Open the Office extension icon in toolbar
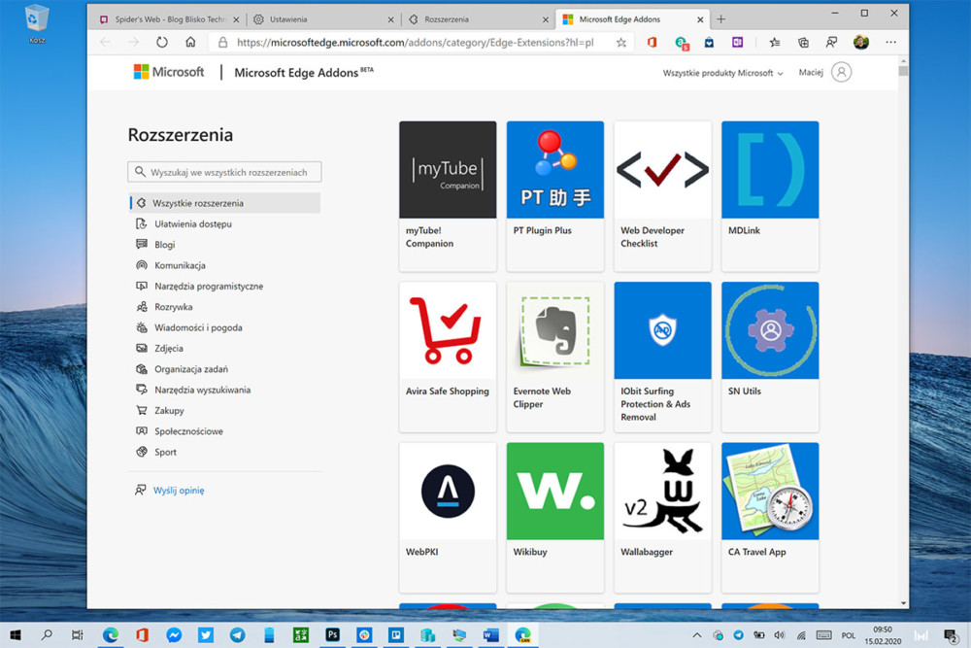The image size is (971, 648). click(653, 42)
